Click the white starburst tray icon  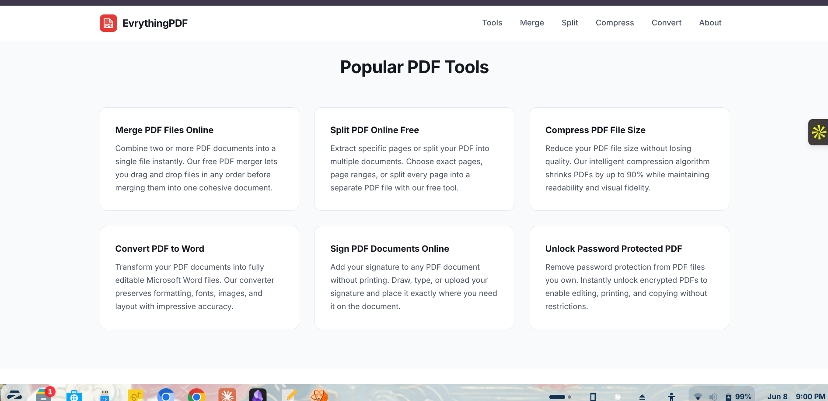618,397
